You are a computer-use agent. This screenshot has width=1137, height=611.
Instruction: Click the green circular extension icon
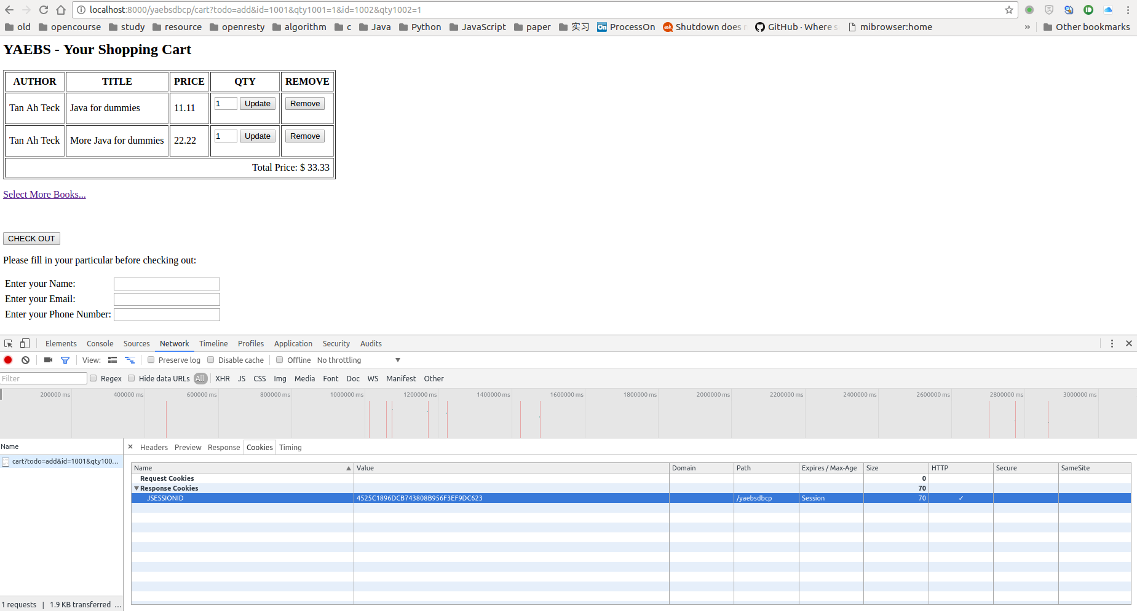[1029, 10]
